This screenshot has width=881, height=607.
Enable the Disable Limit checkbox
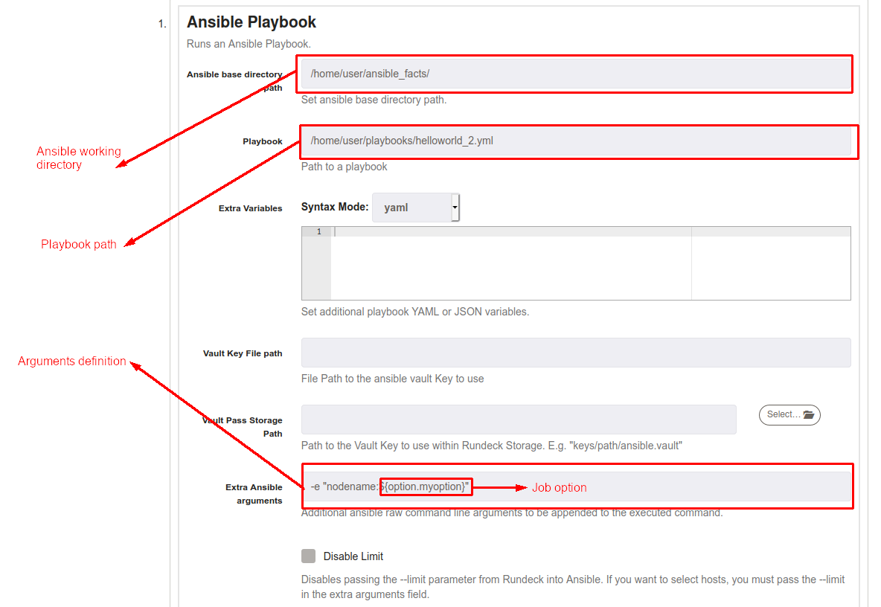coord(309,556)
